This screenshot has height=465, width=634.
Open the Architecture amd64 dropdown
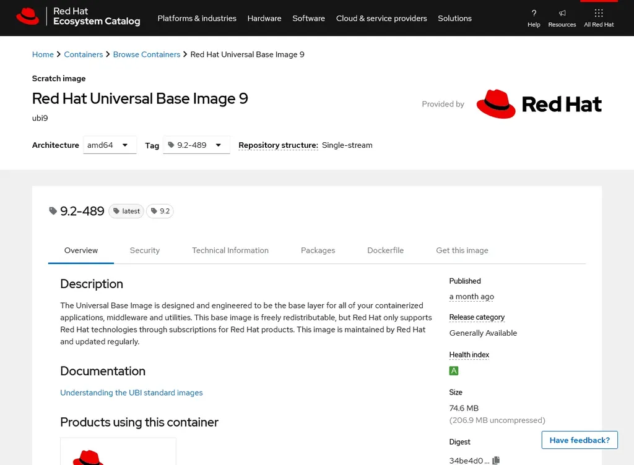coord(110,145)
